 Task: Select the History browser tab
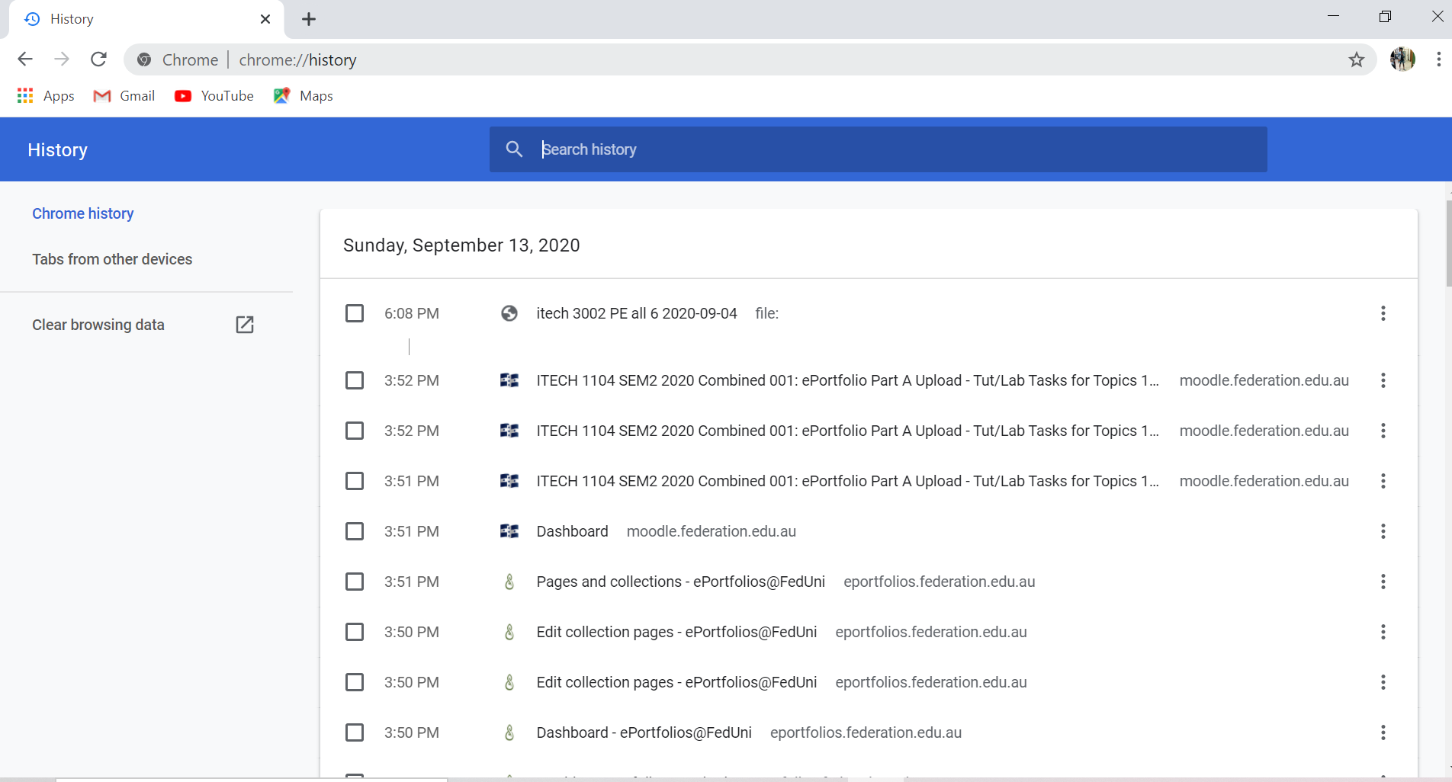146,19
